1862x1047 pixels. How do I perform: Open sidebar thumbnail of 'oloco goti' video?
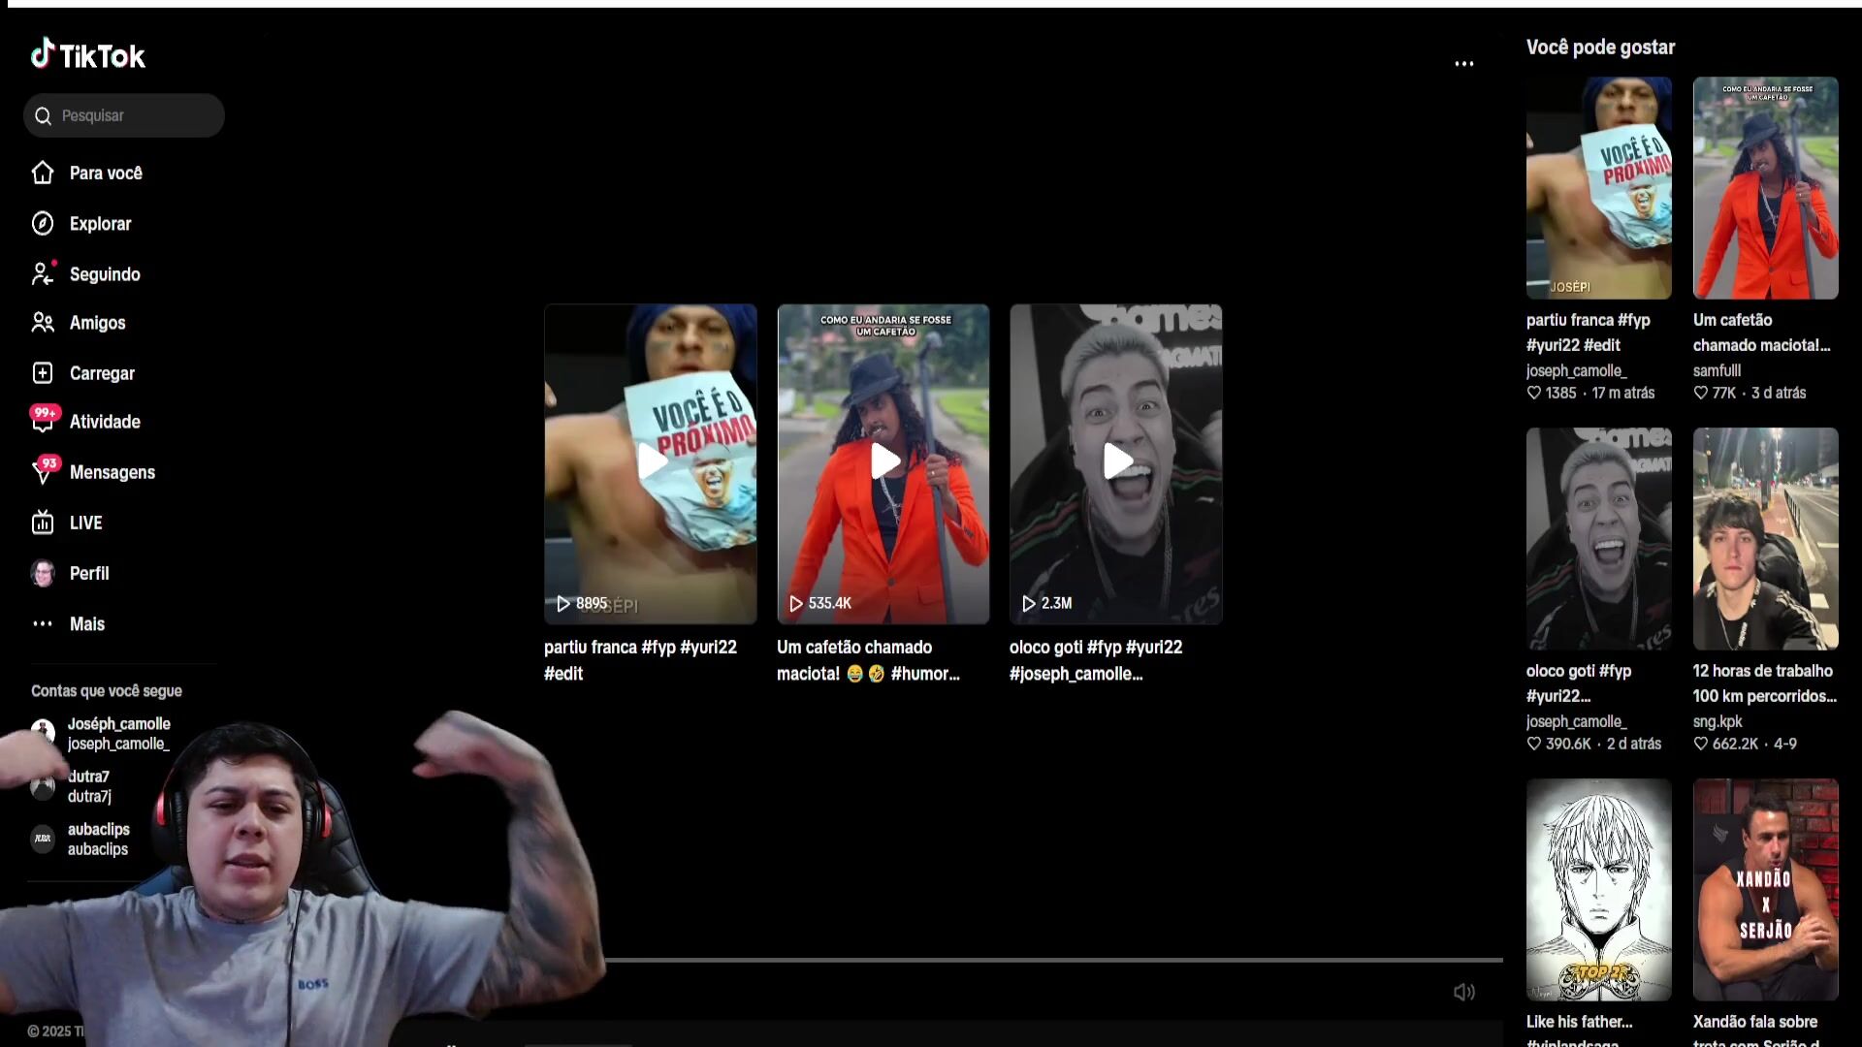(x=1599, y=539)
